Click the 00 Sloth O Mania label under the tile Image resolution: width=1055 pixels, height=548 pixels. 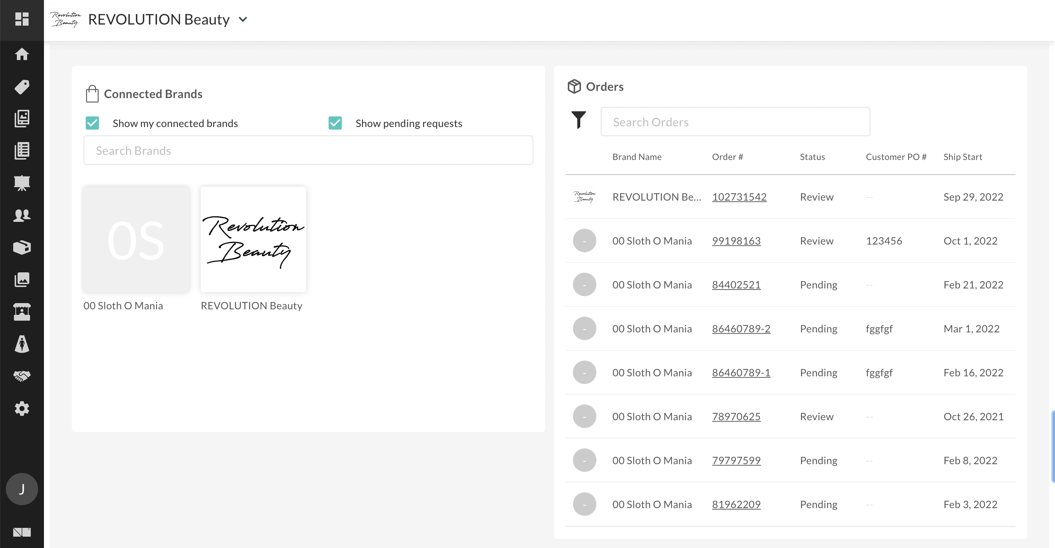click(123, 305)
